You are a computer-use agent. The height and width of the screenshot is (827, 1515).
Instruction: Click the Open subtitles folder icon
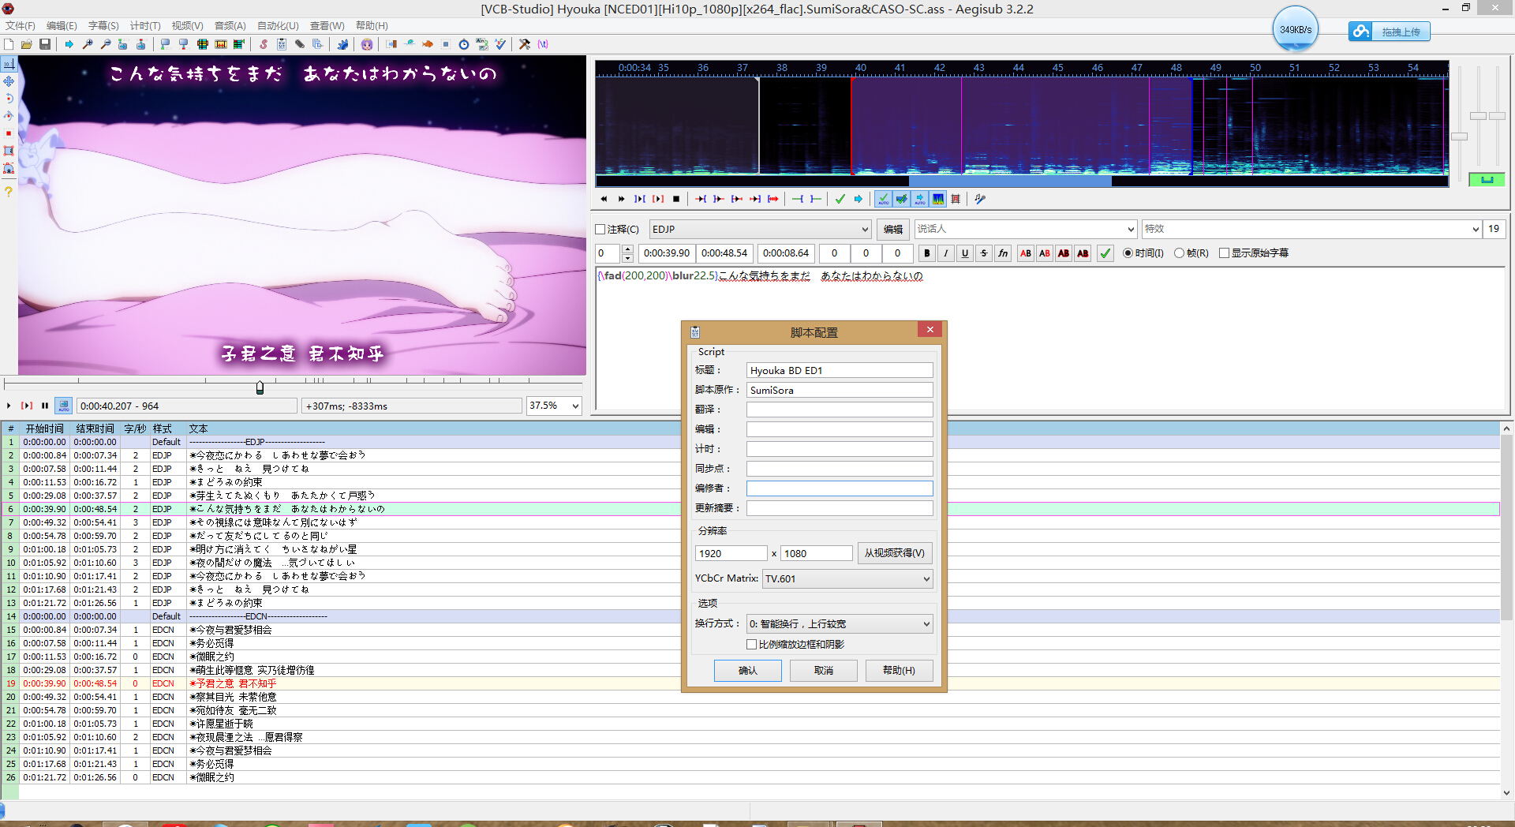tap(27, 44)
